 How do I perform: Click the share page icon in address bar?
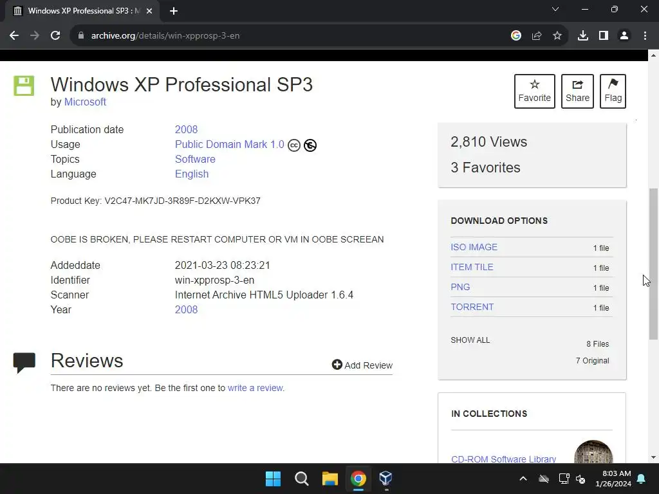[537, 36]
